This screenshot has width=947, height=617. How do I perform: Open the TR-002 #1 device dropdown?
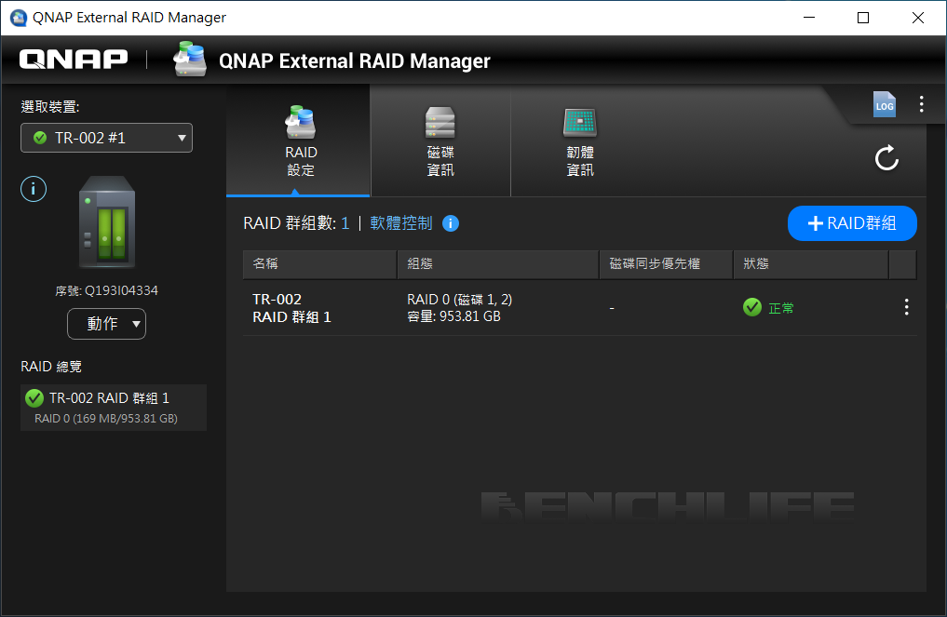pyautogui.click(x=106, y=138)
